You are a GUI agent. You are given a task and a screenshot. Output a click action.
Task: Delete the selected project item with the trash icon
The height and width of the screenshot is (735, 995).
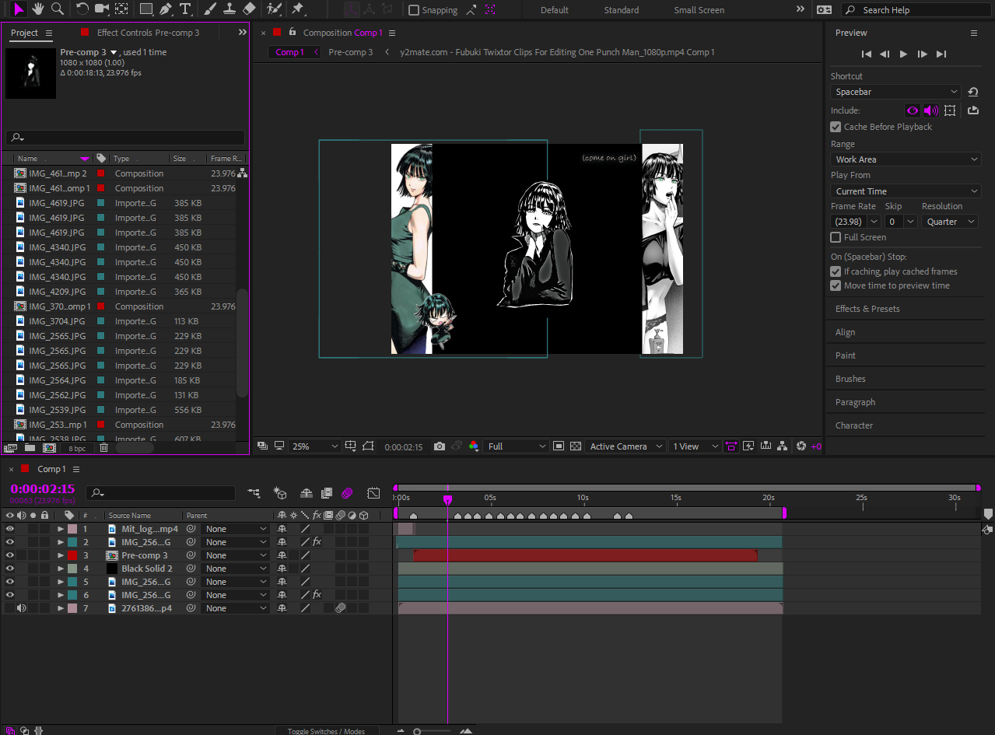103,448
